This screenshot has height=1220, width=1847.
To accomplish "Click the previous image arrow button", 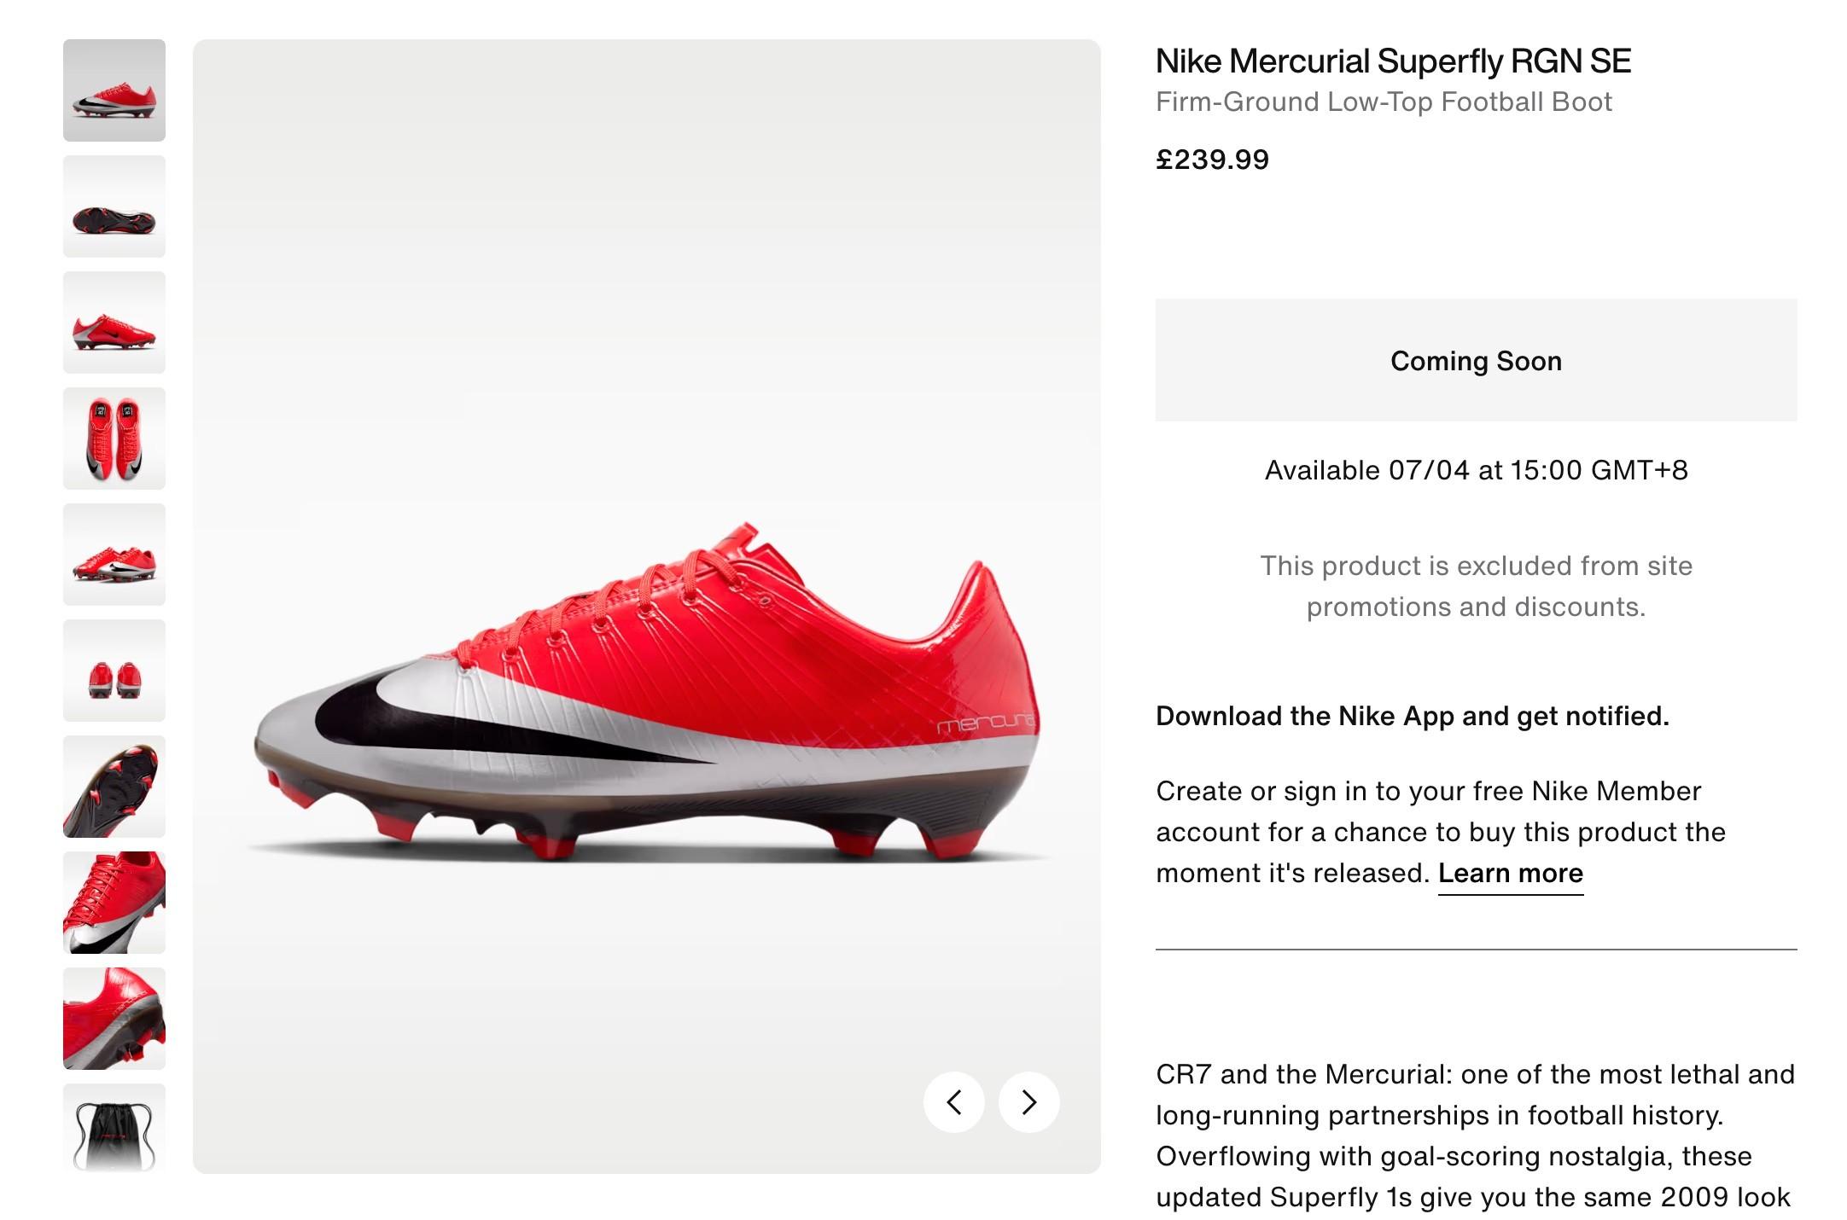I will coord(954,1101).
